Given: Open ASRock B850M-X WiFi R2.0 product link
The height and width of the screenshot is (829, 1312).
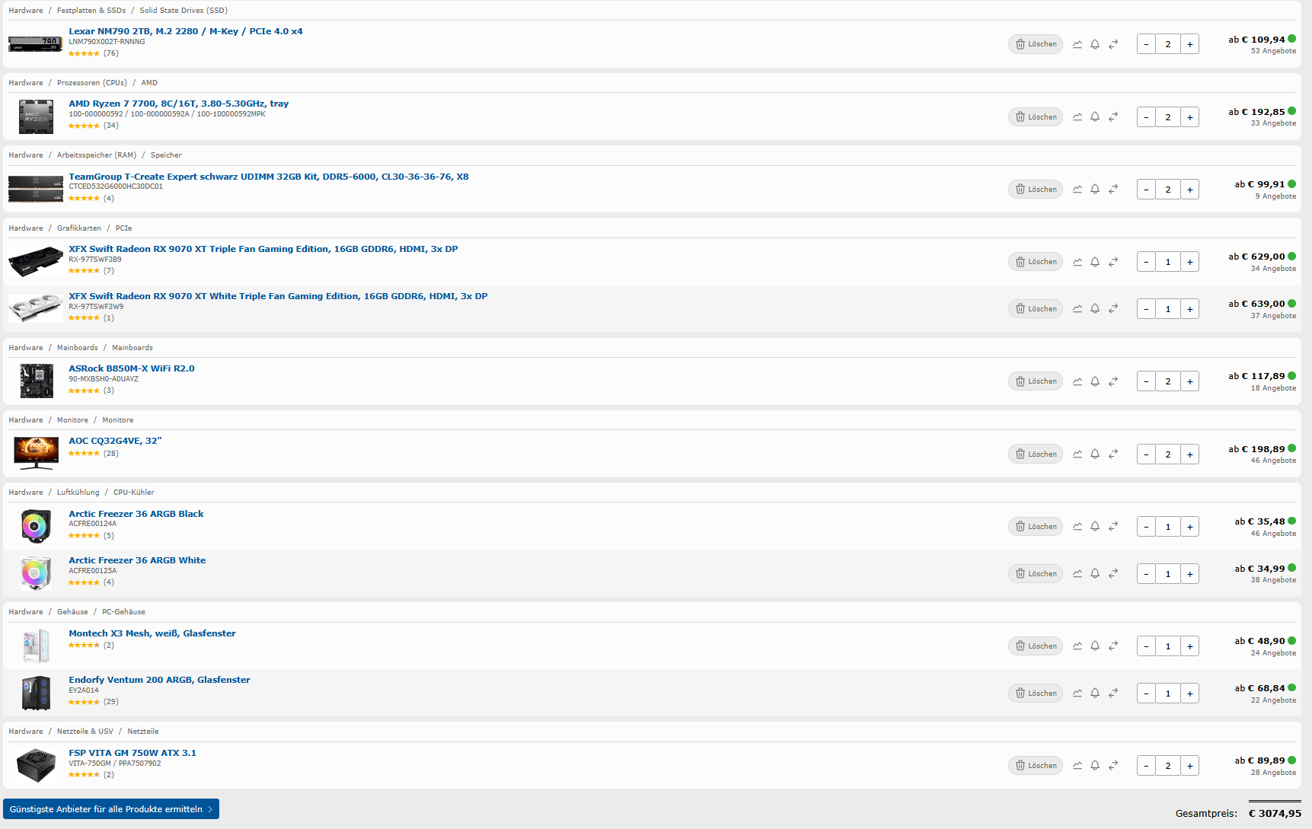Looking at the screenshot, I should click(132, 368).
